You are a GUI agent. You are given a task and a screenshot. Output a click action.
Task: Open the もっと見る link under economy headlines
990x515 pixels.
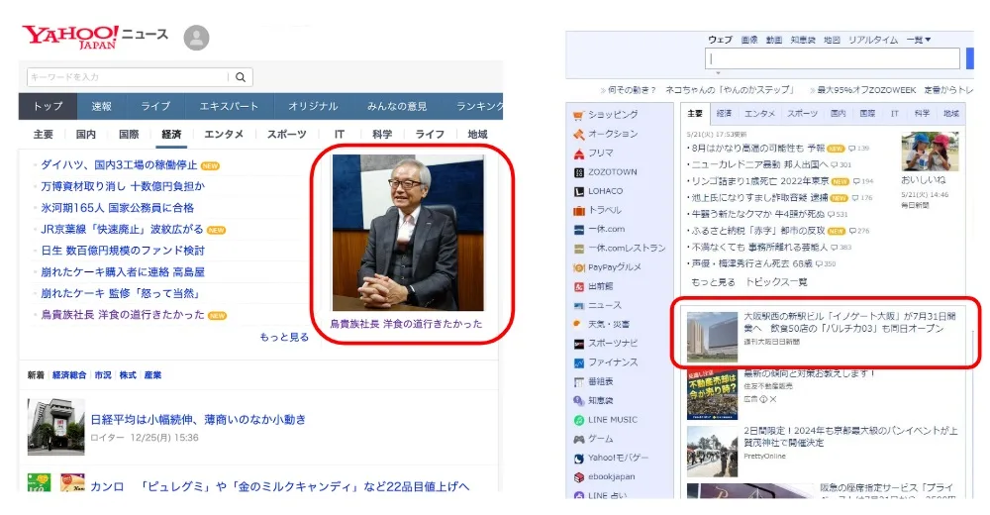pyautogui.click(x=284, y=337)
